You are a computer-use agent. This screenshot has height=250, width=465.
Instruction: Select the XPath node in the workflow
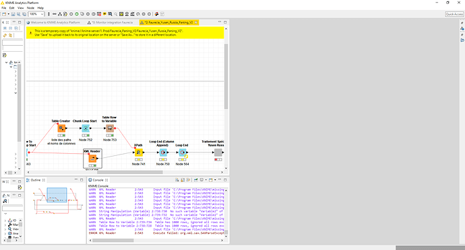139,153
